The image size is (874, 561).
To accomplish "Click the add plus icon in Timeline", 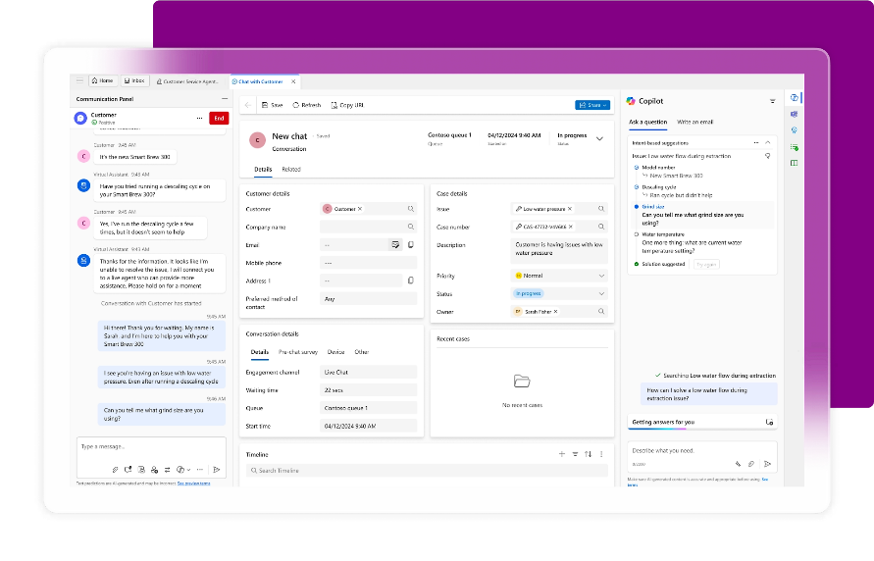I will [x=561, y=454].
